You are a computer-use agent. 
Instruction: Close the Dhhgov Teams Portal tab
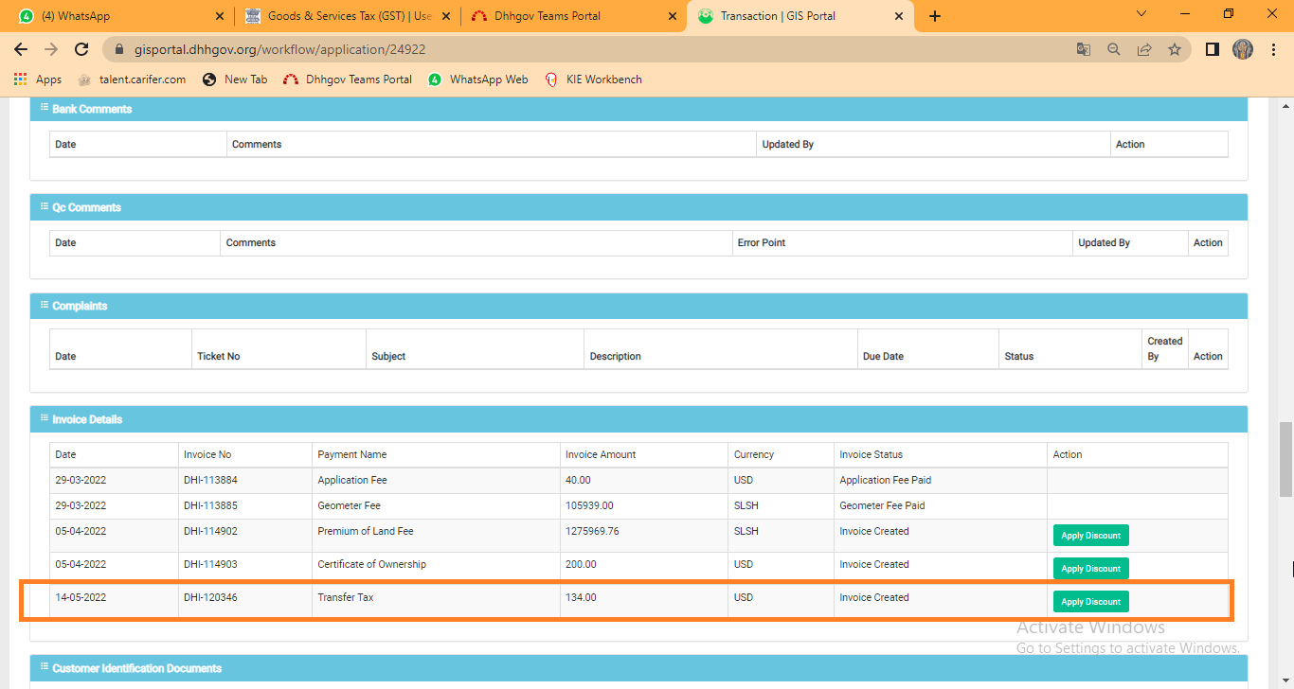673,16
